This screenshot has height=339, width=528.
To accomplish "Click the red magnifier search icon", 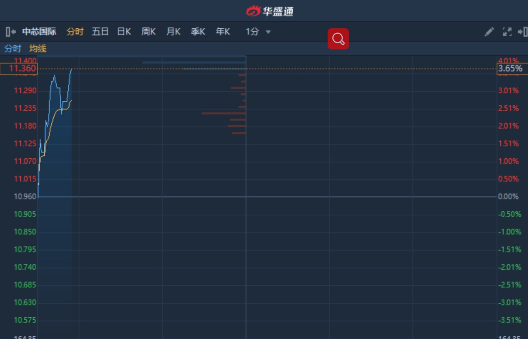I will [338, 39].
